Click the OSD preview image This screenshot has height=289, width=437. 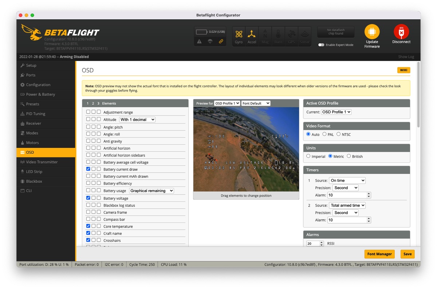tap(246, 149)
